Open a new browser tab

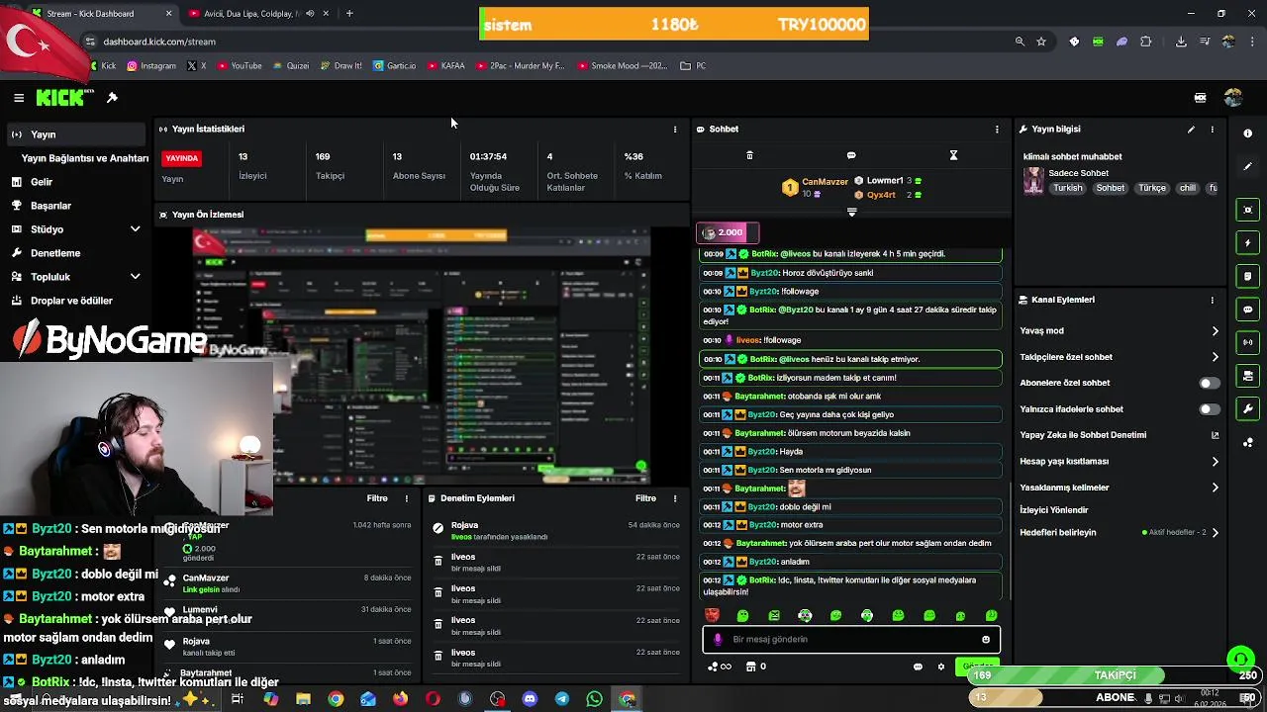(x=349, y=14)
